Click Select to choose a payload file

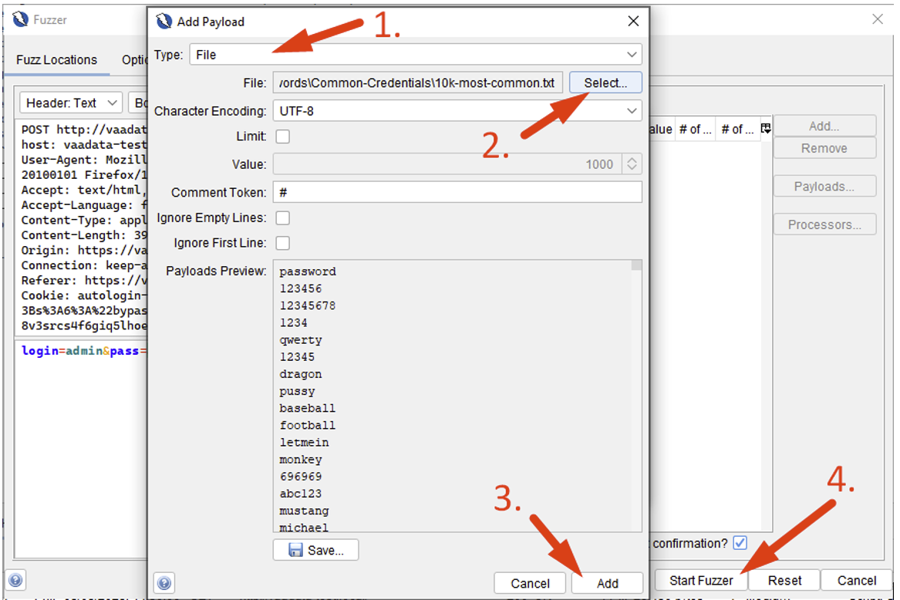(x=605, y=83)
